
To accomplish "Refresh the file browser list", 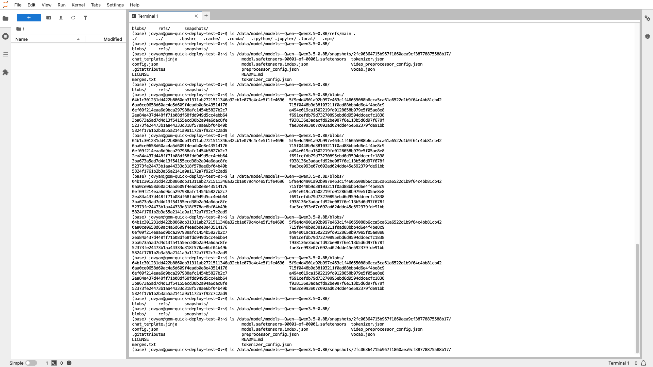I will click(x=73, y=18).
